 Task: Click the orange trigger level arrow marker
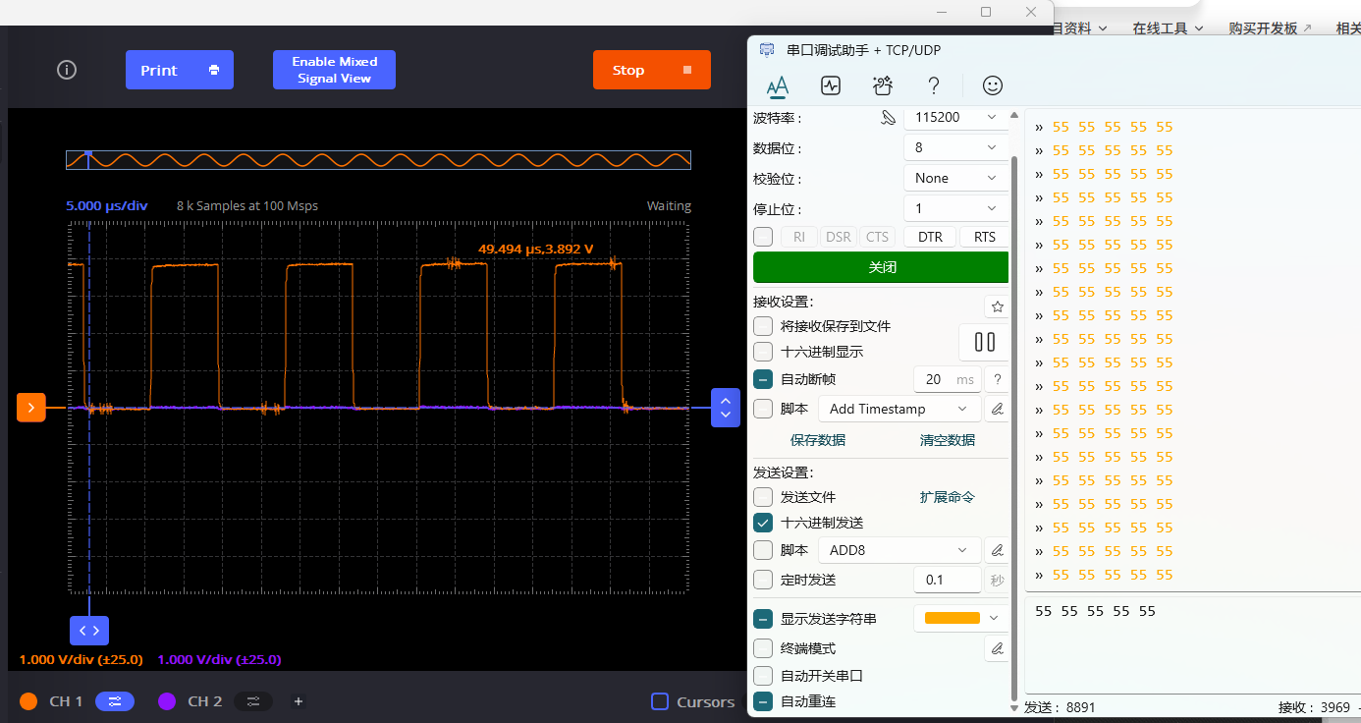31,407
